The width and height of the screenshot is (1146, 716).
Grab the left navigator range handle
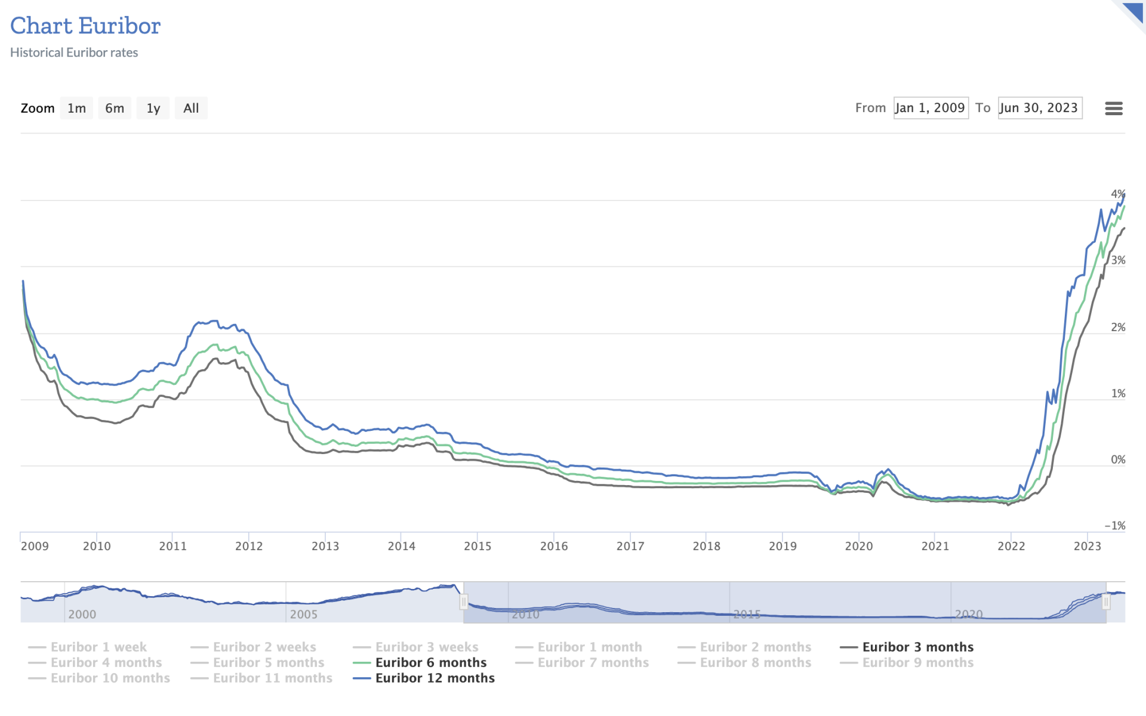[463, 602]
